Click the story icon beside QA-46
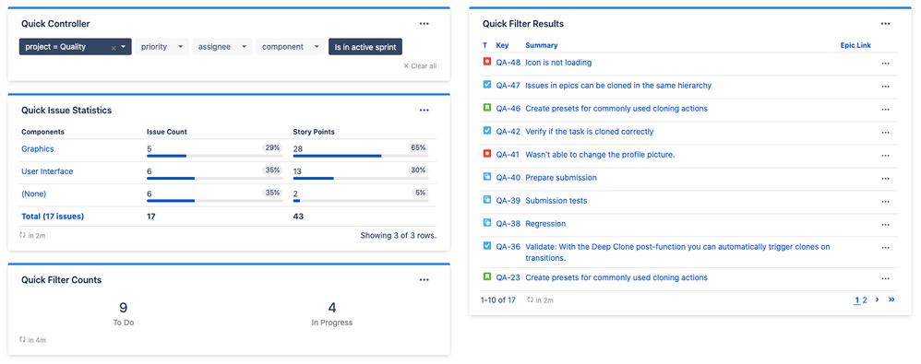Screen dimensions: 921x364 click(487, 108)
